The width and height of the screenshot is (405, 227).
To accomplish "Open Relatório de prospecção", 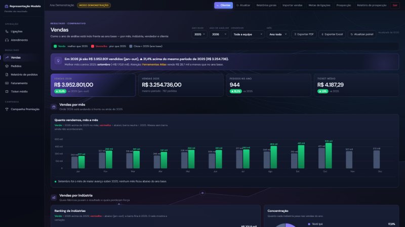I will pos(372,6).
